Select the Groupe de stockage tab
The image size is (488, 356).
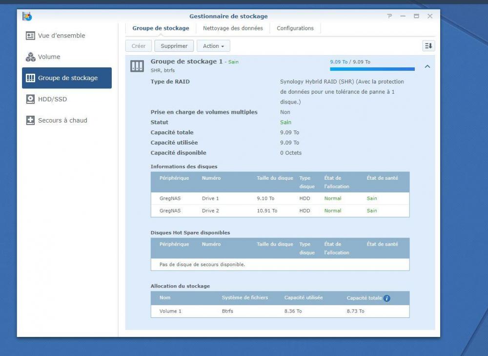point(161,28)
